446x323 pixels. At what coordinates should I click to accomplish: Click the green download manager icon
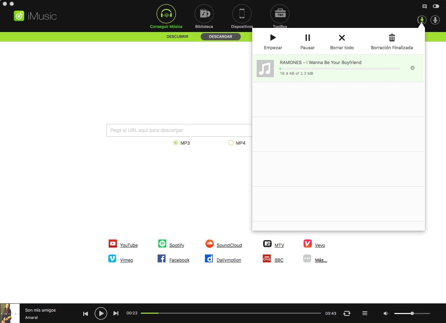(x=422, y=20)
